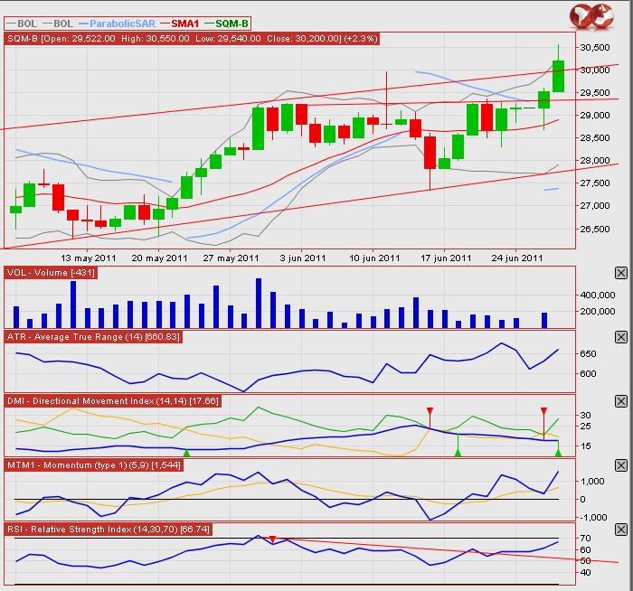Click the 20 may 2011 date label
Image resolution: width=633 pixels, height=591 pixels.
[159, 258]
